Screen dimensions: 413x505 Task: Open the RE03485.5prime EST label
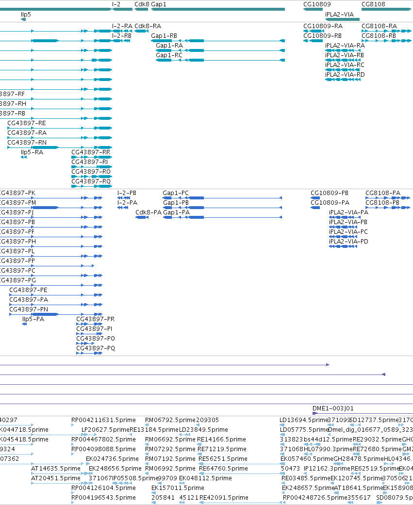tap(306, 478)
